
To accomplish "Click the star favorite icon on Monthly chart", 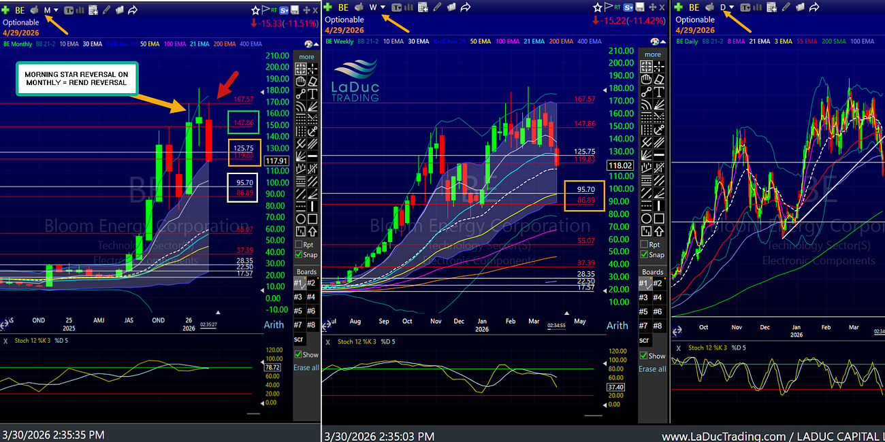I will point(255,10).
